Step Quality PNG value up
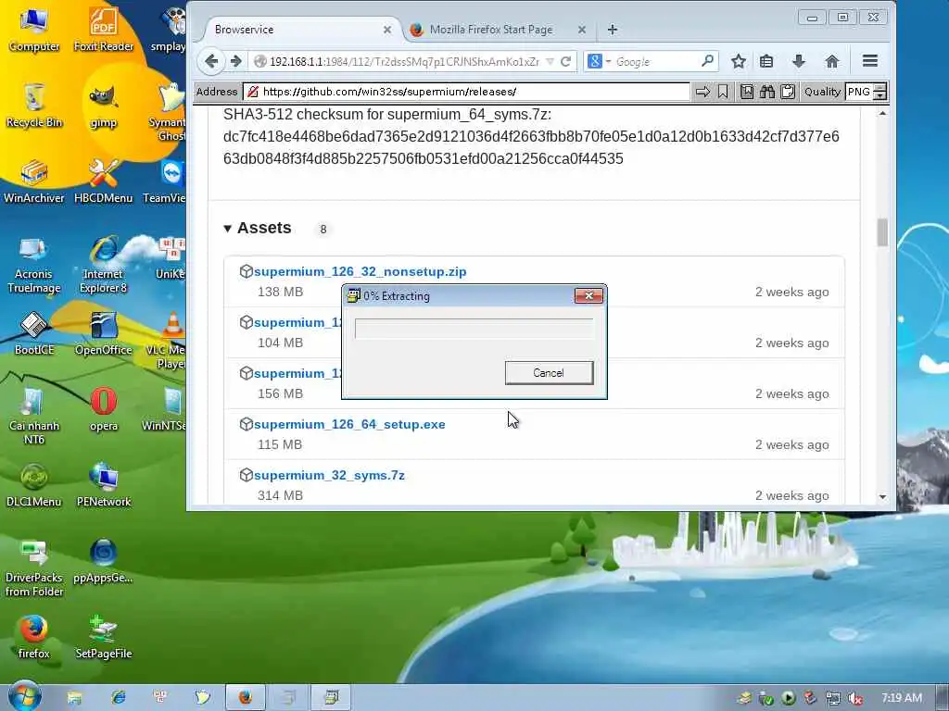This screenshot has height=711, width=949. coord(881,88)
